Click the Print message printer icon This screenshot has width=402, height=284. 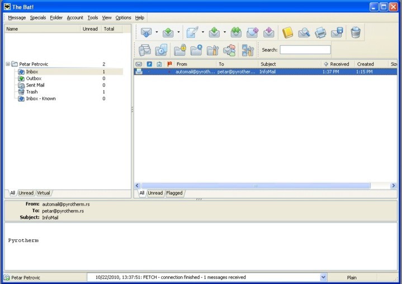[320, 32]
